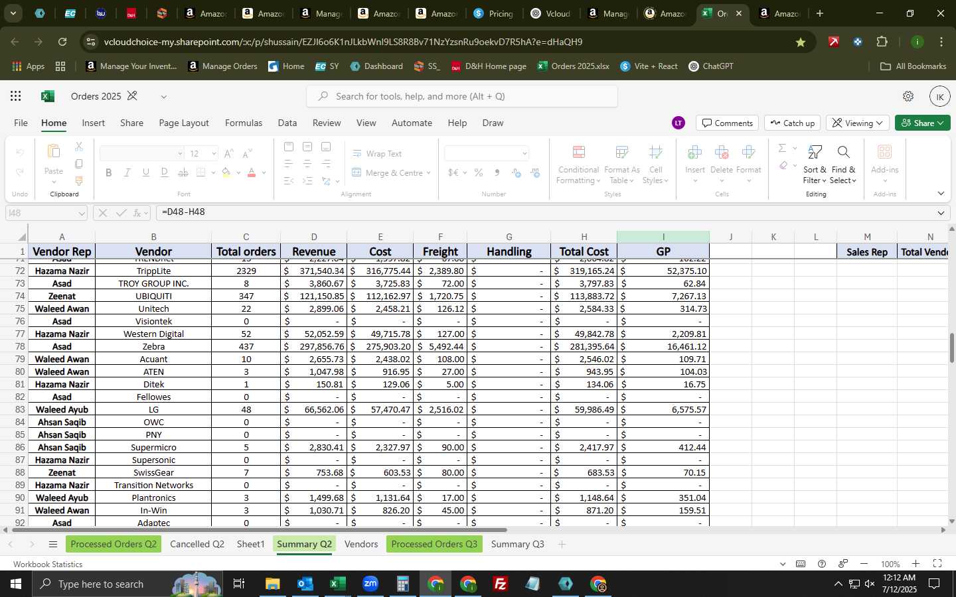Click the Percent Style icon
The image size is (956, 597).
point(478,172)
